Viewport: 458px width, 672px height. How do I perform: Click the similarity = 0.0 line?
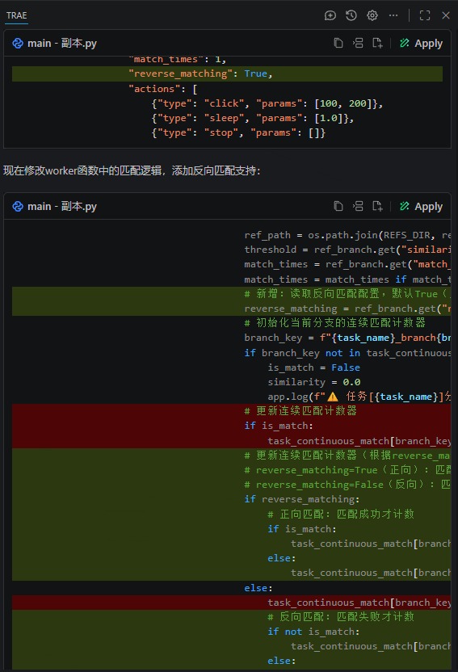coord(313,382)
